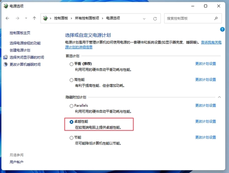The width and height of the screenshot is (229, 173).
Task: Open 用户帐户 link under 另请参阅
Action: pos(16,162)
